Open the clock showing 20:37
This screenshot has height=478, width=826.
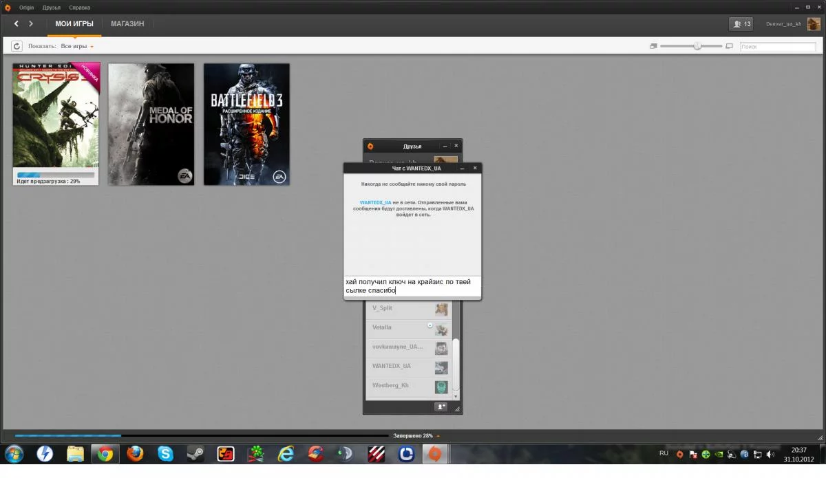[x=799, y=454]
